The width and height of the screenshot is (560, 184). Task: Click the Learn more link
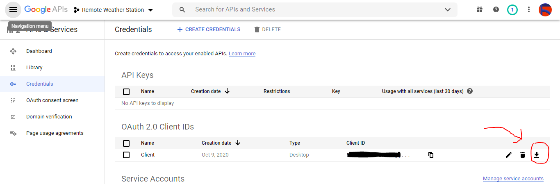pyautogui.click(x=242, y=54)
